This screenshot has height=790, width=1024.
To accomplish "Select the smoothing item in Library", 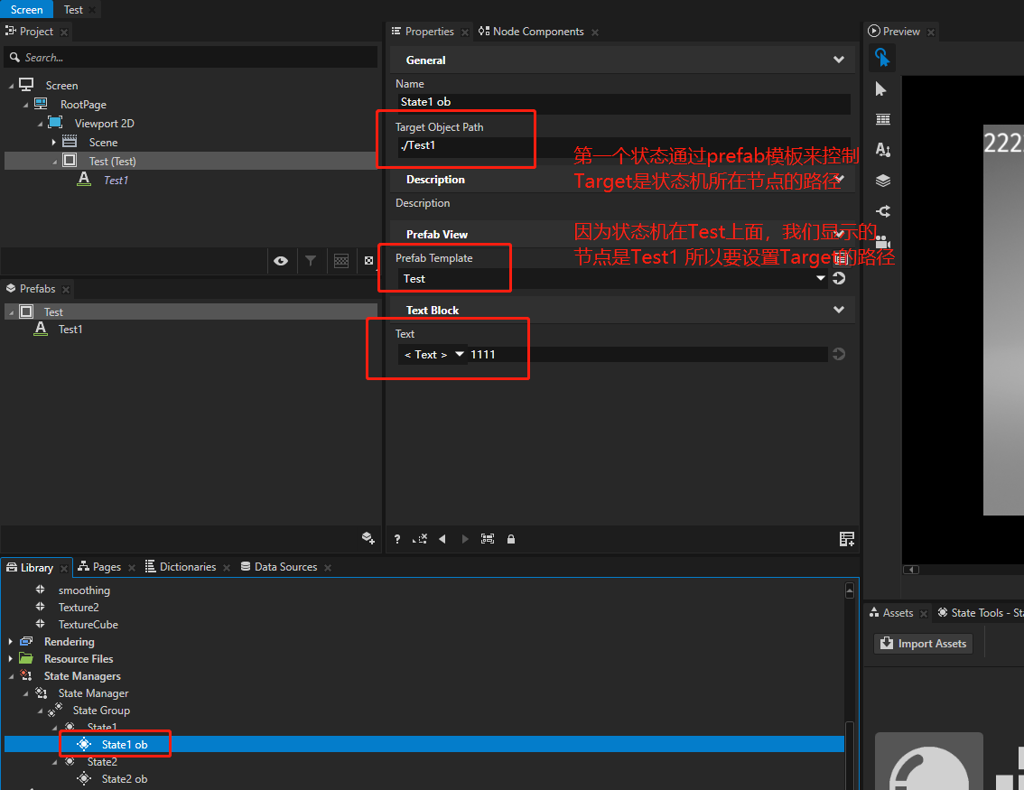I will [x=84, y=590].
